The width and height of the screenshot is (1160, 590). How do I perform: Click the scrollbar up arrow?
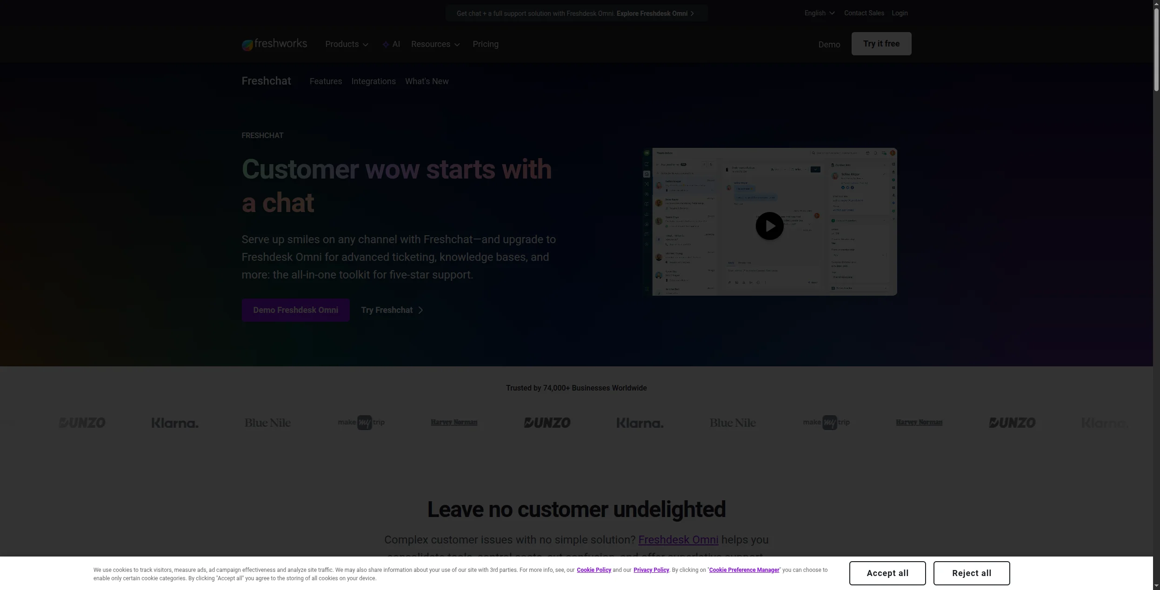[x=1156, y=4]
